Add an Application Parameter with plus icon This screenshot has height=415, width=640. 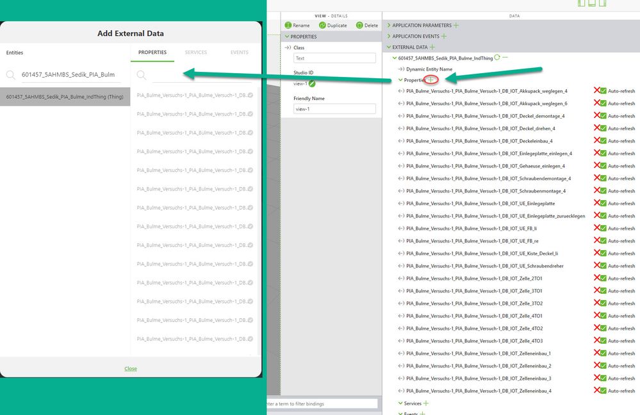(456, 25)
